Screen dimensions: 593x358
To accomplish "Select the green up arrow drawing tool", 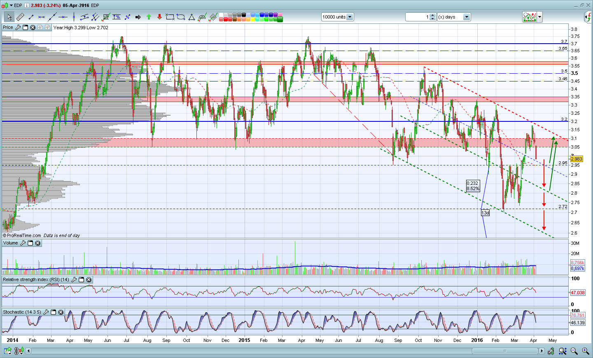I will (x=149, y=17).
